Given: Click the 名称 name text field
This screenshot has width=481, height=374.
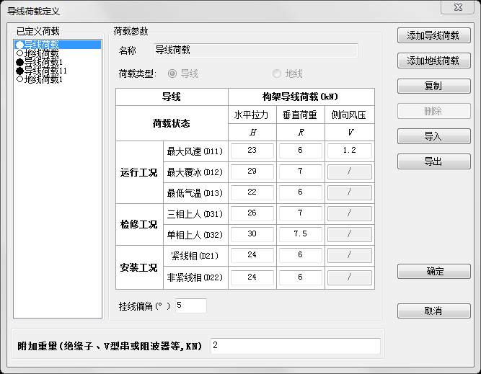Looking at the screenshot, I should click(x=255, y=50).
